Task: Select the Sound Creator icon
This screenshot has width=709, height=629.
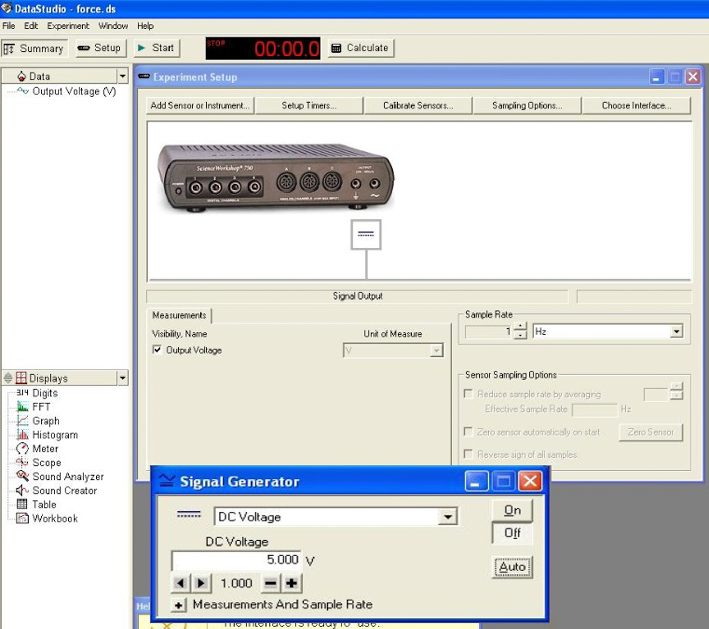Action: click(x=22, y=490)
